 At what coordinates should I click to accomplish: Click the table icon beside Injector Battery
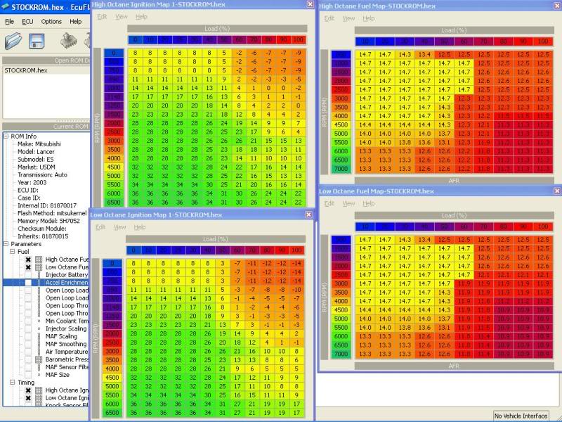tap(39, 275)
